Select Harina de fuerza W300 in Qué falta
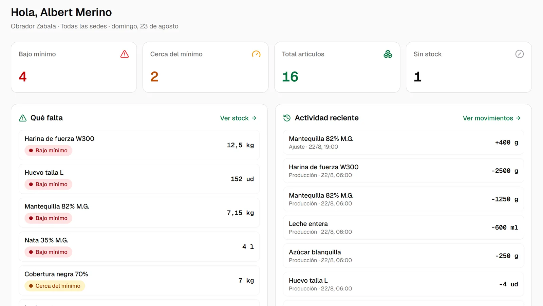This screenshot has width=543, height=306. coord(139,145)
